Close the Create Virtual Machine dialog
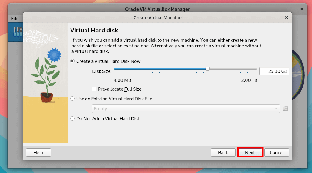Screen dimensions: 312x173 (286, 18)
